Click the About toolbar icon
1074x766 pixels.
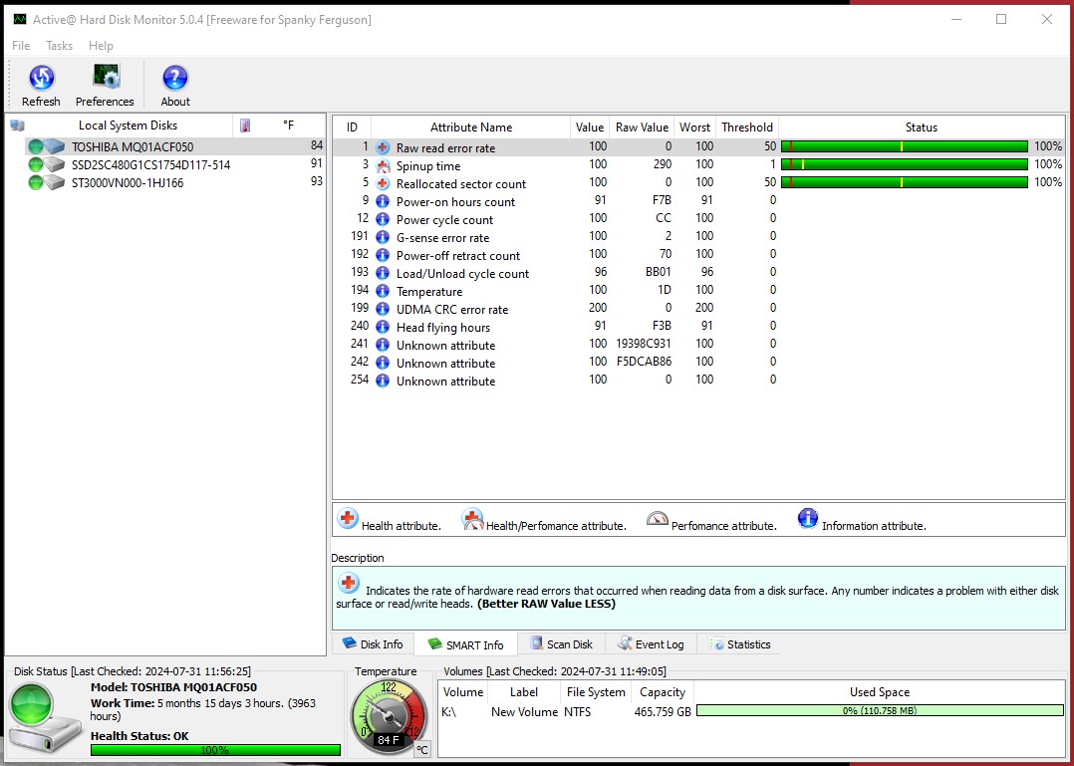174,84
